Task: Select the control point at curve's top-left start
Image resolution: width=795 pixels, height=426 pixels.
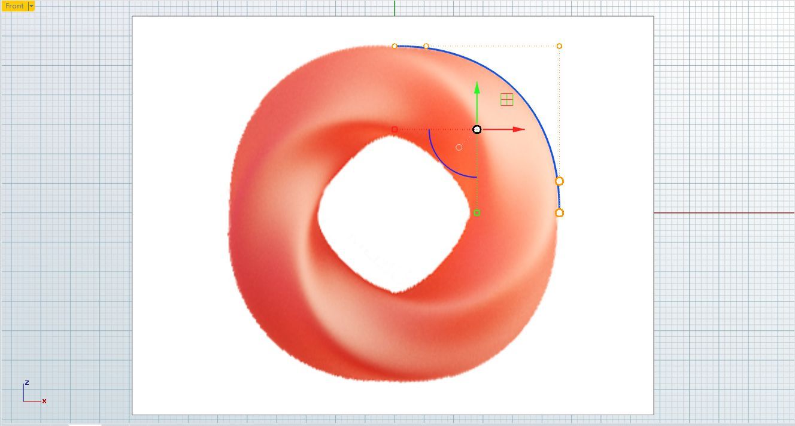Action: pos(395,46)
